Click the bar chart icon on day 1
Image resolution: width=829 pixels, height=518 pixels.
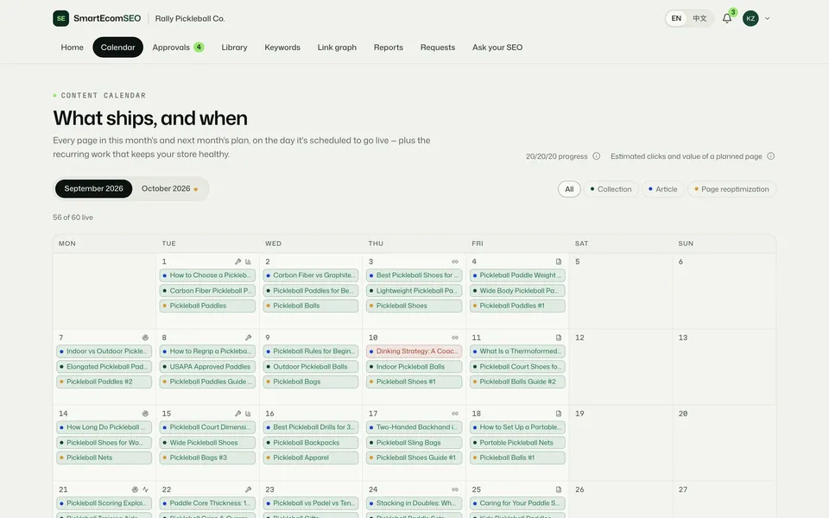pyautogui.click(x=248, y=262)
